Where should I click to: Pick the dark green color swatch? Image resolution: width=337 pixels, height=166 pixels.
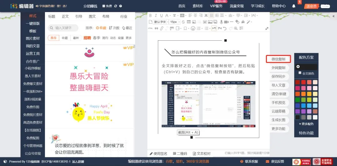[297, 100]
